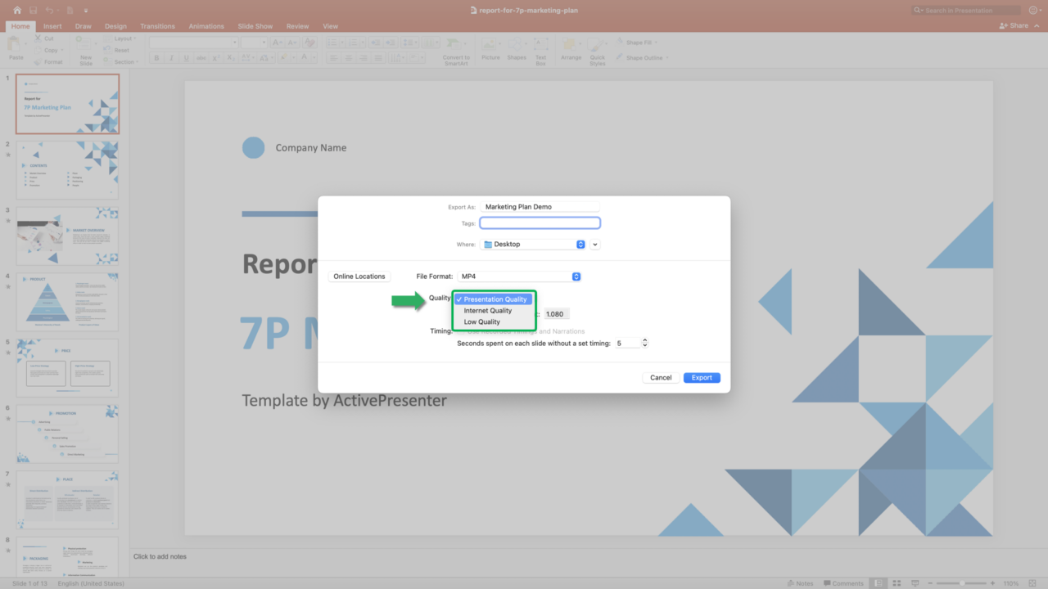Click the Shapes icon on the ribbon
This screenshot has width=1048, height=589.
click(517, 47)
